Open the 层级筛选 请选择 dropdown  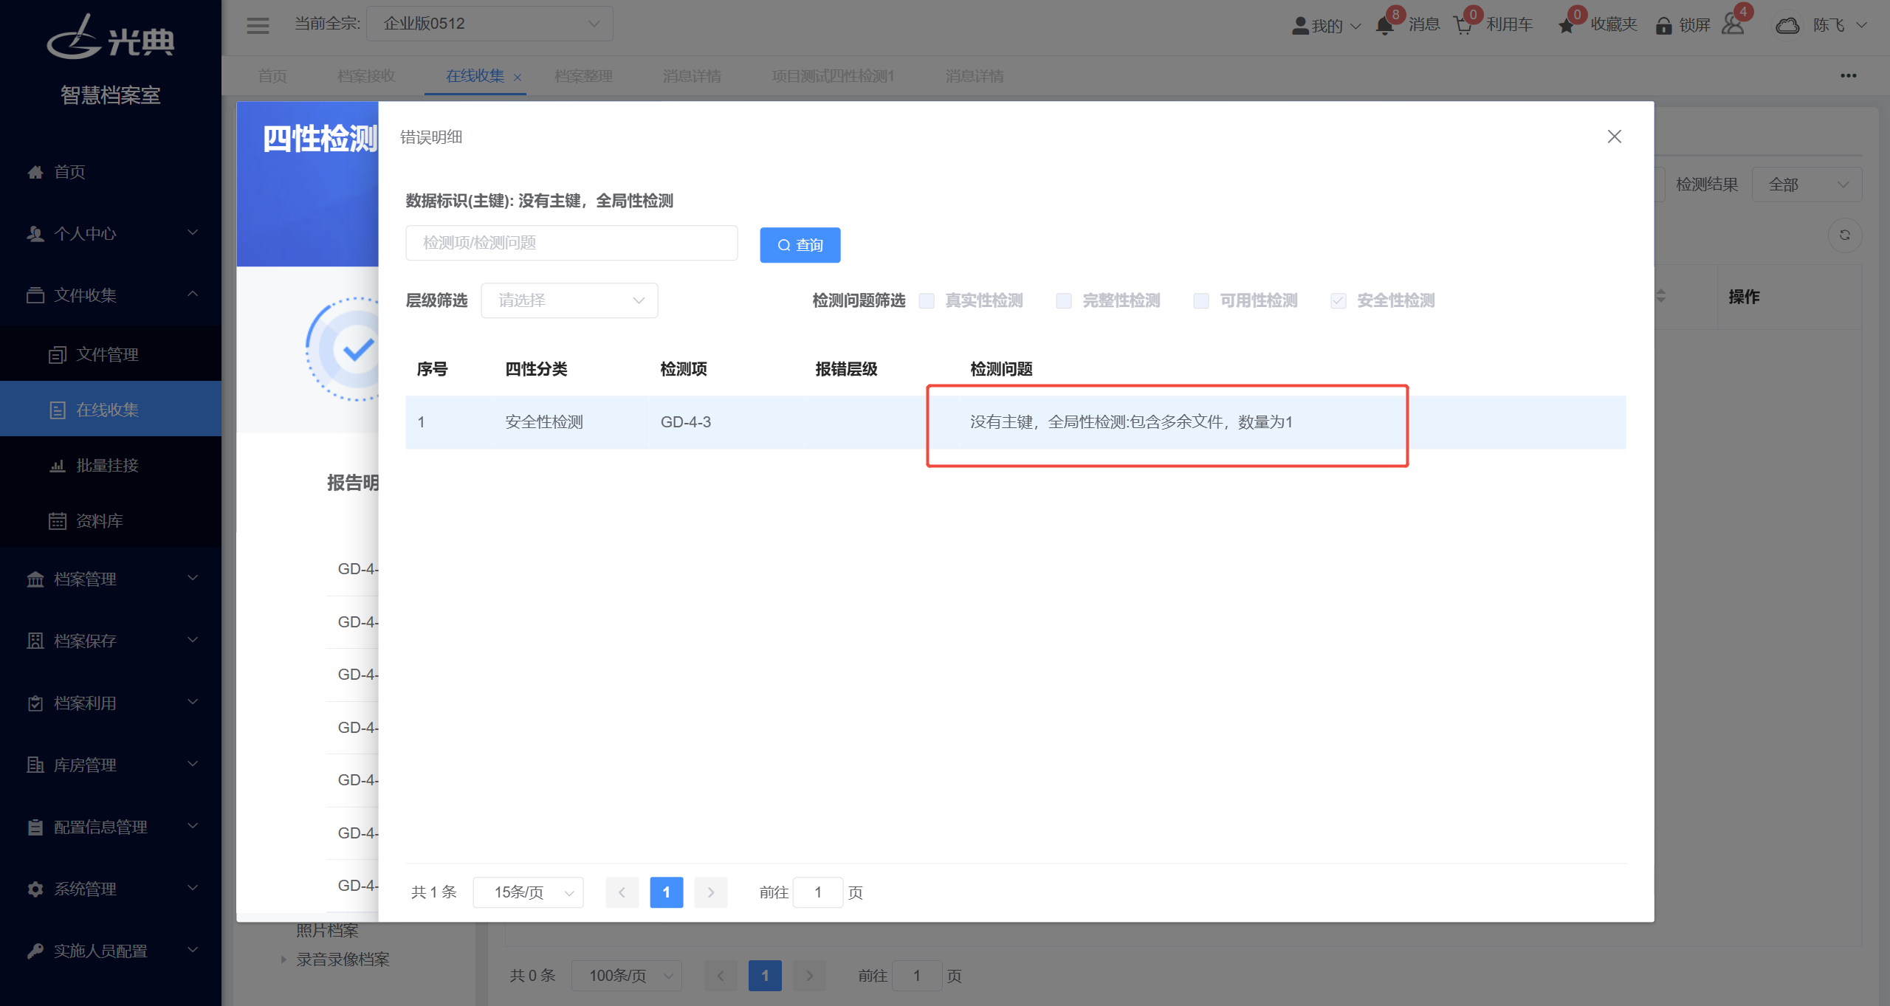[569, 300]
